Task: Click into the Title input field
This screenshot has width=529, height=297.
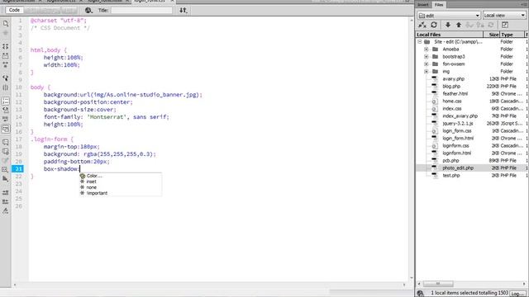Action: (141, 10)
